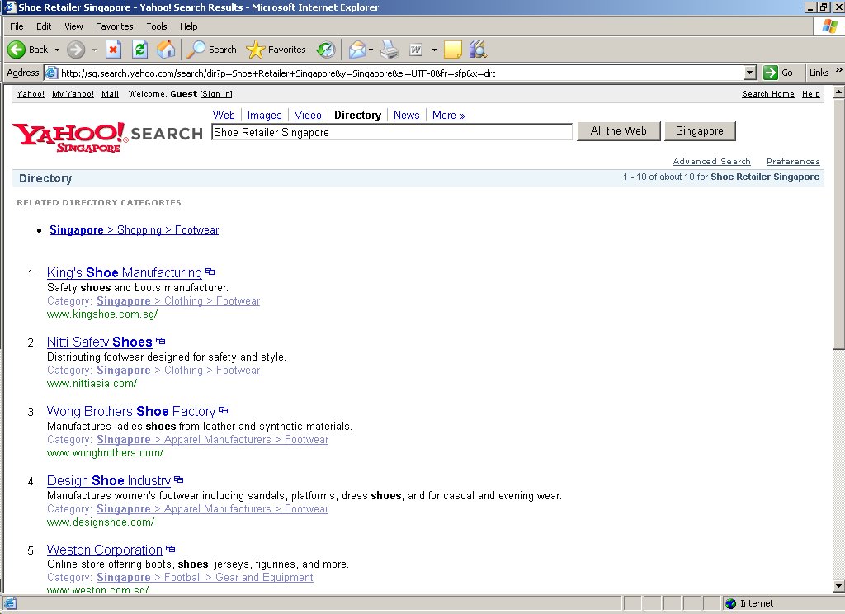The image size is (845, 614).
Task: Open the Wong Brothers Shoe Factory link
Action: pyautogui.click(x=131, y=411)
